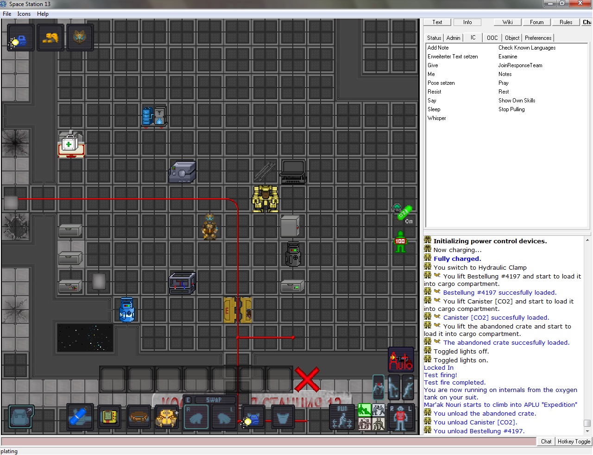Click the Show Own Skills verb
Image resolution: width=593 pixels, height=455 pixels.
[517, 101]
